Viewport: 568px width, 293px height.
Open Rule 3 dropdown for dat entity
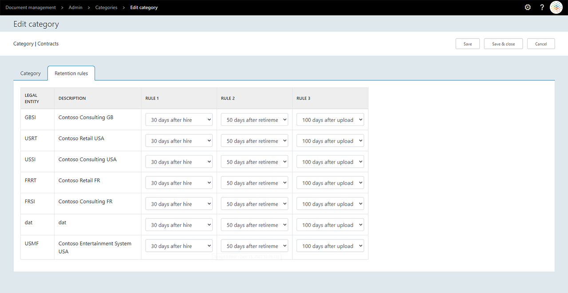click(330, 225)
